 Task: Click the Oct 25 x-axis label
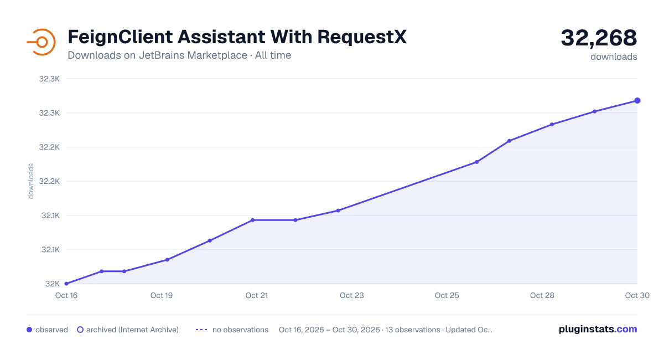(447, 295)
